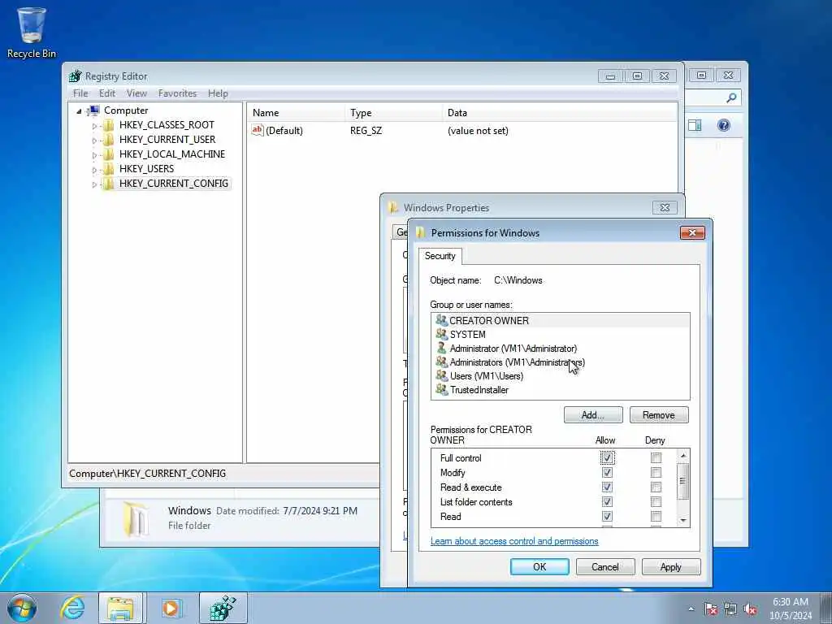The height and width of the screenshot is (624, 832).
Task: Click the Add... button
Action: (x=593, y=415)
